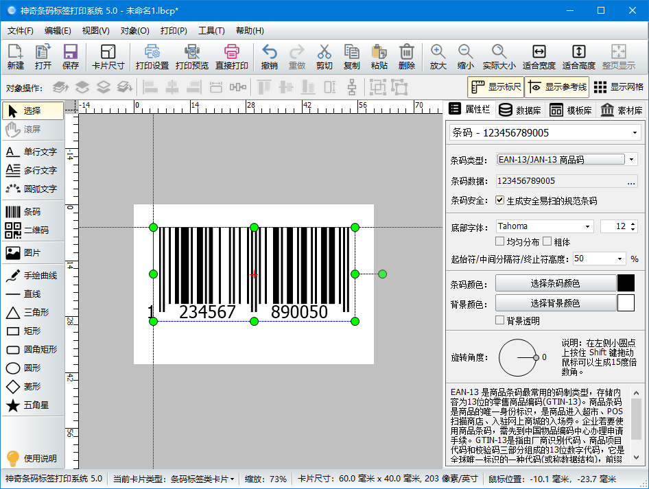Enable 粗体 bold checkbox

[x=547, y=241]
